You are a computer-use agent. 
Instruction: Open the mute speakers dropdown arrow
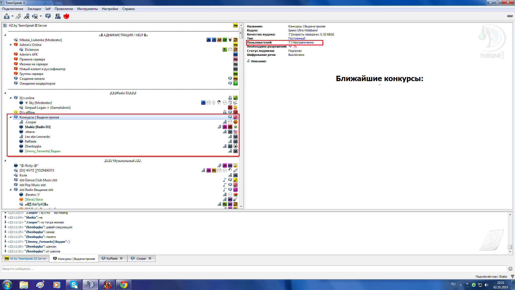pos(41,16)
